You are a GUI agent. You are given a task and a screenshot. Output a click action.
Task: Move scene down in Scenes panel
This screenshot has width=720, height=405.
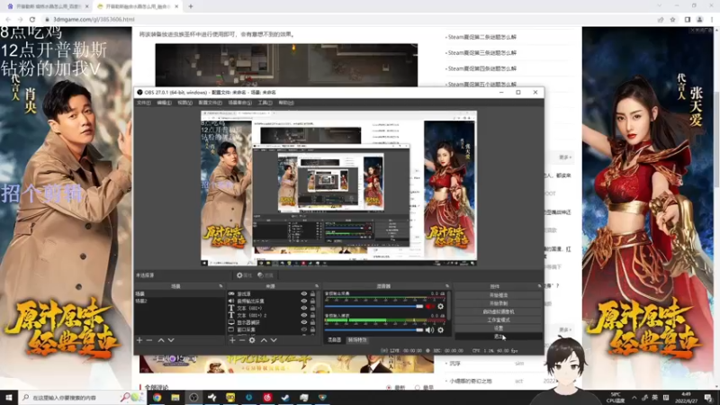click(171, 340)
